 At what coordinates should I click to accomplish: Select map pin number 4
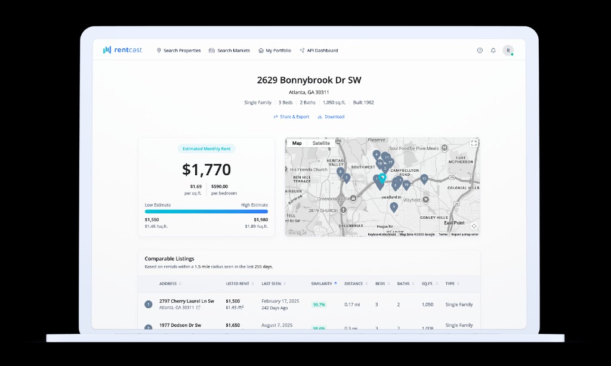377,154
